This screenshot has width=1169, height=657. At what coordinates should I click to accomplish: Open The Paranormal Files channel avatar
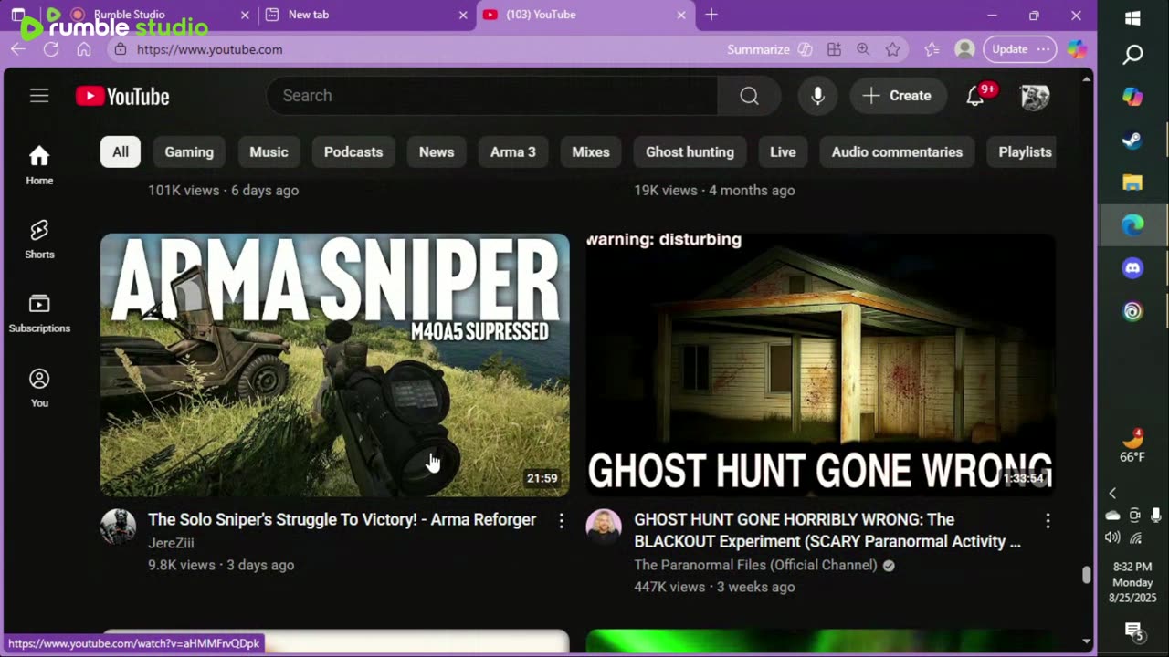tap(604, 527)
